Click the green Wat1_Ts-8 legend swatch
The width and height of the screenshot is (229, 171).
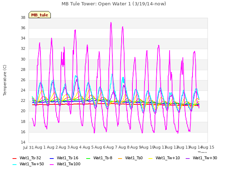(x=88, y=159)
